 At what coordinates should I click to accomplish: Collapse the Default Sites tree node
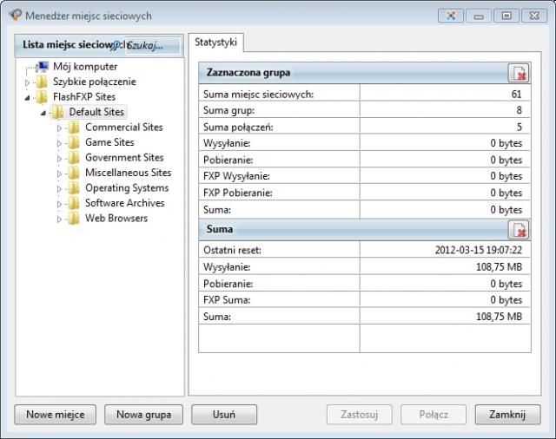43,113
